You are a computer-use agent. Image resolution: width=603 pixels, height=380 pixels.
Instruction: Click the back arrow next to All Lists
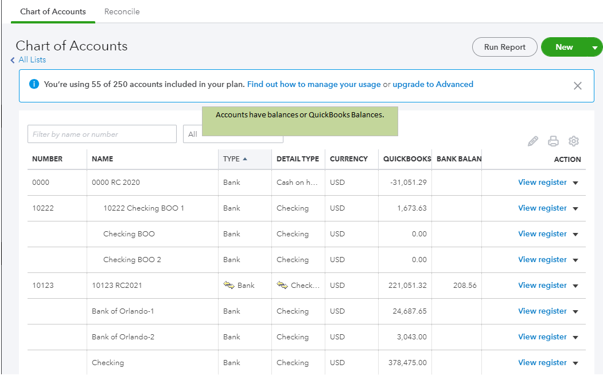point(13,60)
